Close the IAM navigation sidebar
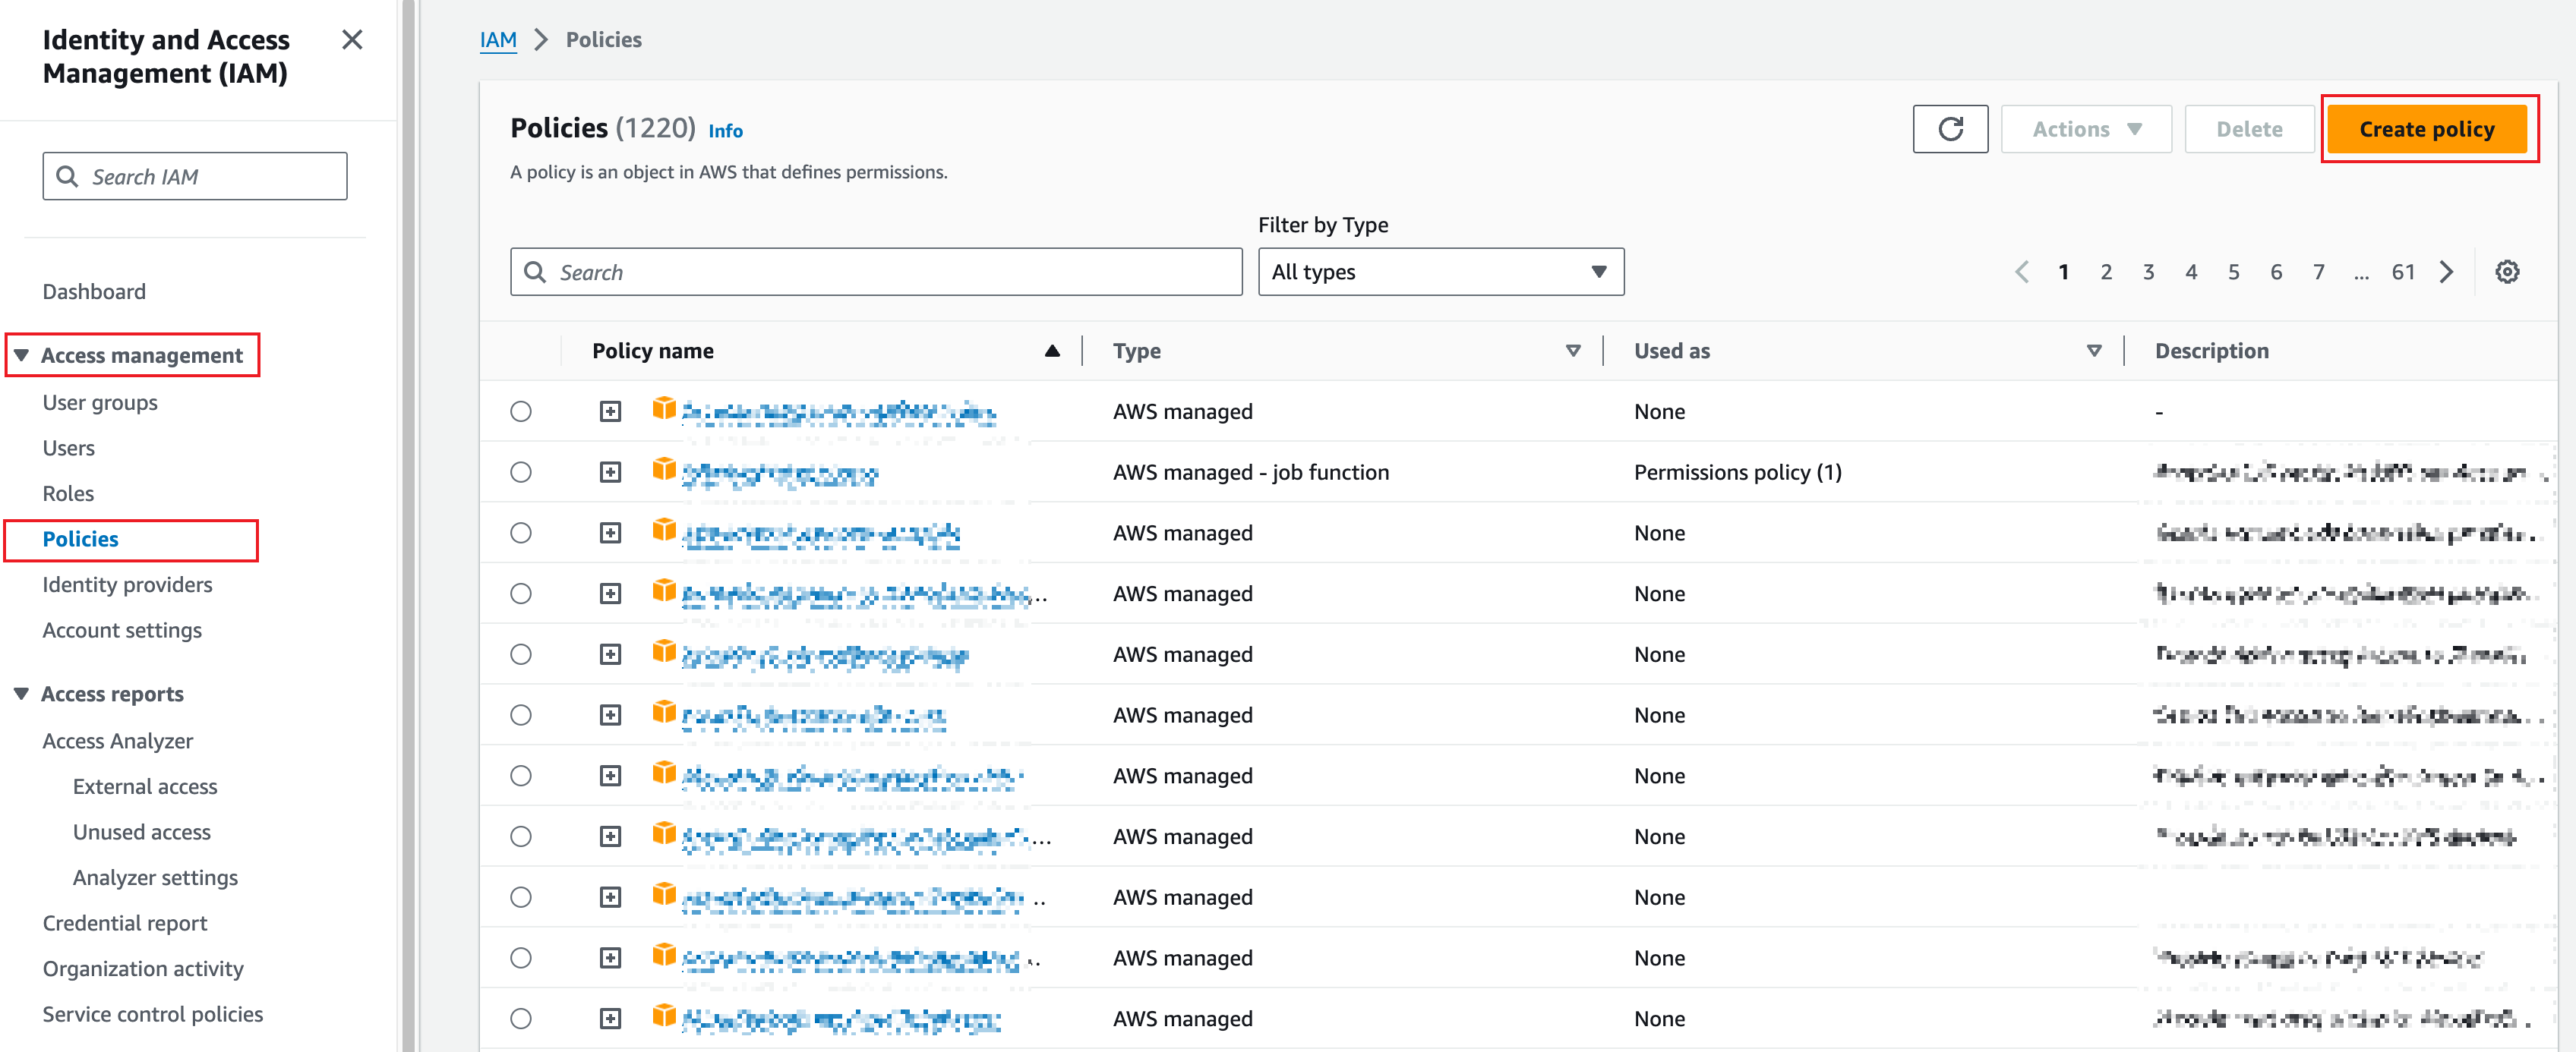 (352, 40)
